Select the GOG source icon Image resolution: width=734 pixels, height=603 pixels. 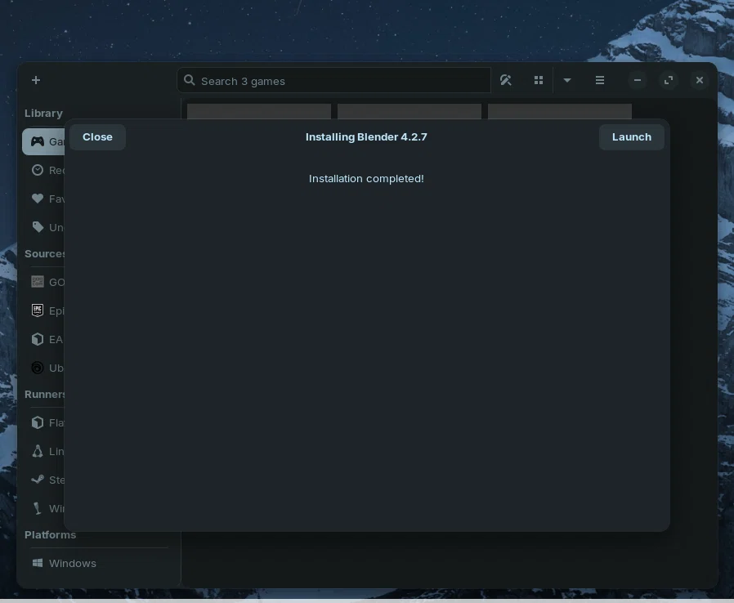(38, 282)
